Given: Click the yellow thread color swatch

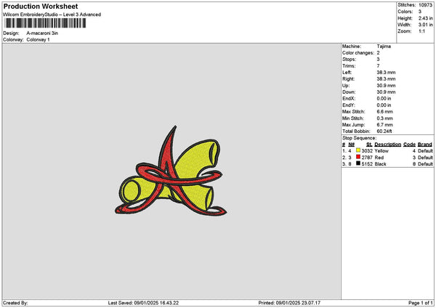Looking at the screenshot, I should 358,150.
